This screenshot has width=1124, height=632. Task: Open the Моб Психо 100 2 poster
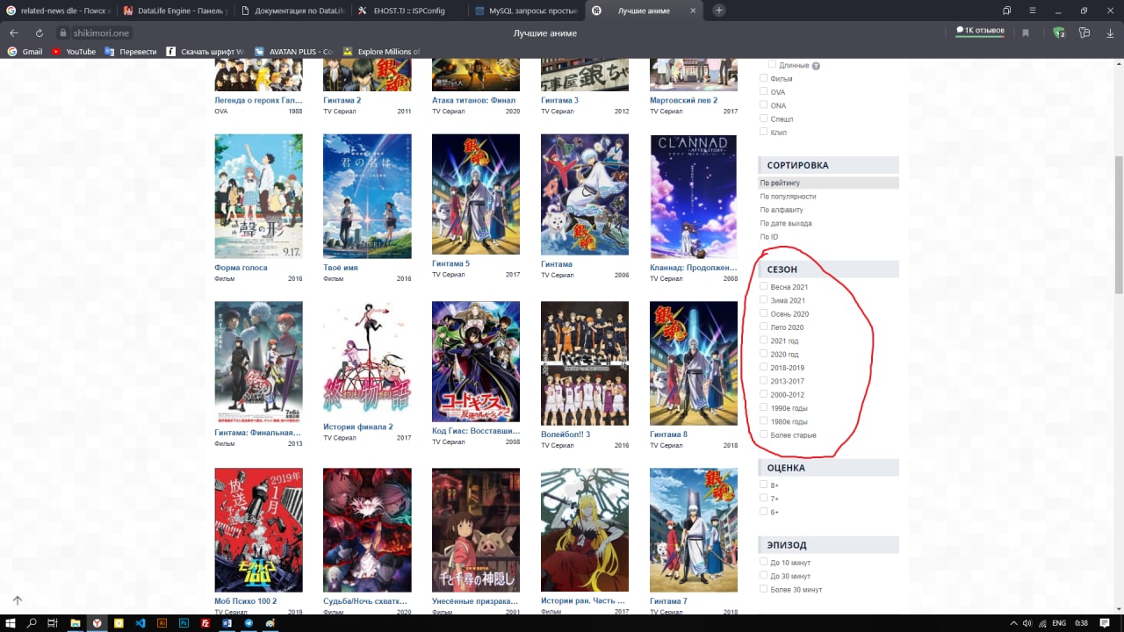[x=259, y=530]
